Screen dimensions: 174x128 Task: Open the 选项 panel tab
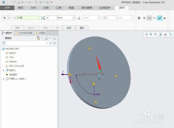pos(69,28)
